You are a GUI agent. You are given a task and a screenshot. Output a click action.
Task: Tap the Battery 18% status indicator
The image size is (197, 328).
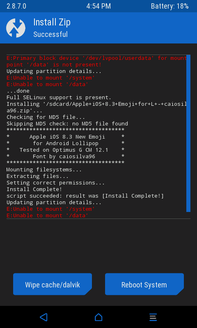pyautogui.click(x=170, y=6)
